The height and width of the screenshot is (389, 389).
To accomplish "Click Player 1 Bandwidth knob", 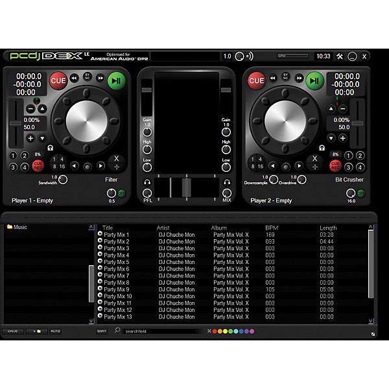I will click(63, 180).
